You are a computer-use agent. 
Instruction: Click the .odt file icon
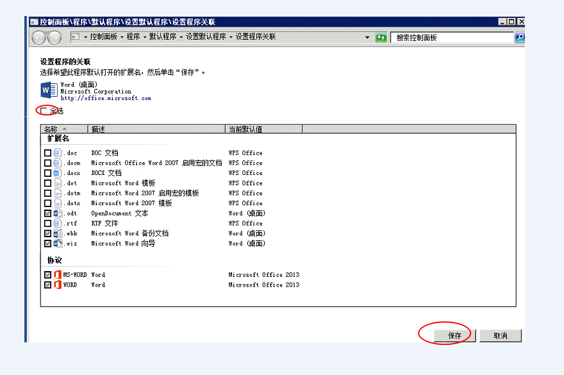pyautogui.click(x=57, y=213)
